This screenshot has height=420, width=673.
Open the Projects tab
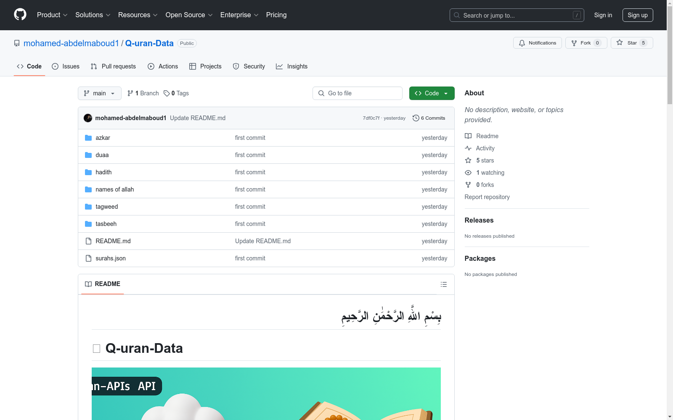tap(205, 66)
